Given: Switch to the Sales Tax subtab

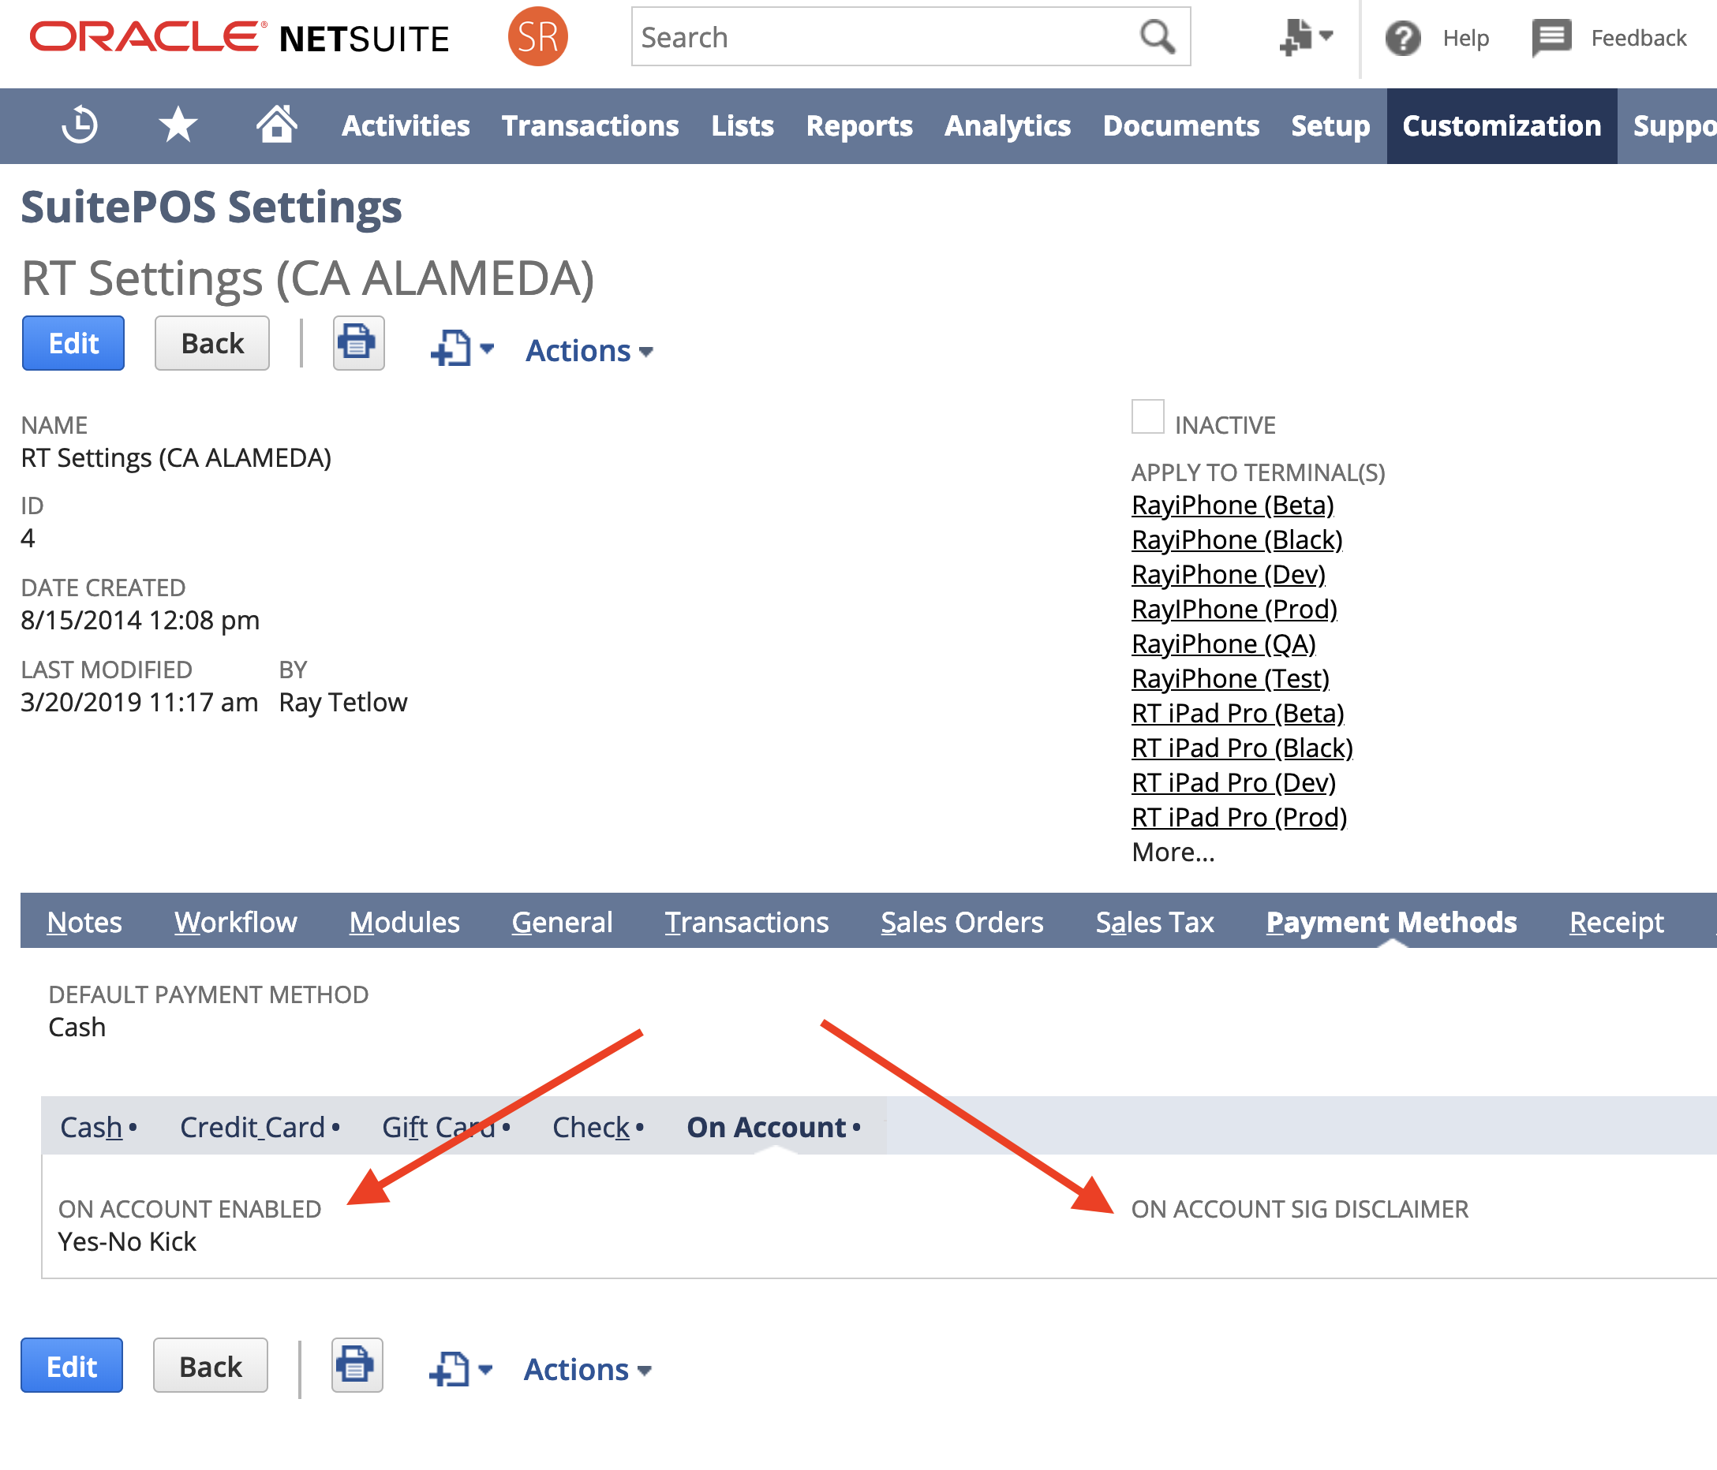Looking at the screenshot, I should pos(1154,922).
